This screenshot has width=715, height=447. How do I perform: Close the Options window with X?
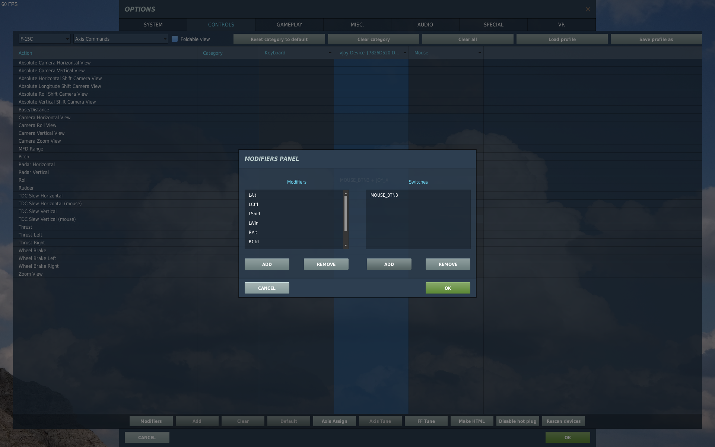(x=588, y=9)
